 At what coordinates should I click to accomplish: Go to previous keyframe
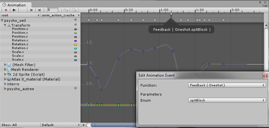(31, 10)
